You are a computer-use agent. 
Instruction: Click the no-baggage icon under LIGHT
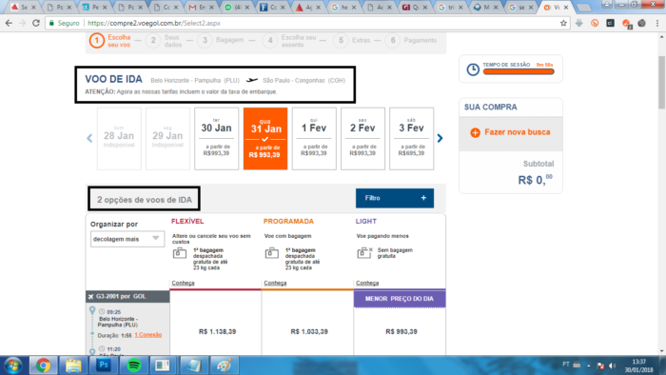point(364,252)
